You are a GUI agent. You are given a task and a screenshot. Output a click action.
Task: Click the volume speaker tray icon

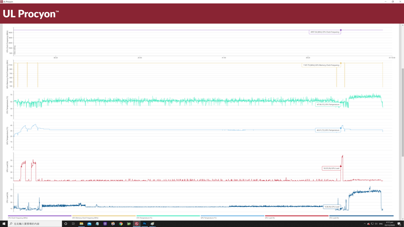376,224
